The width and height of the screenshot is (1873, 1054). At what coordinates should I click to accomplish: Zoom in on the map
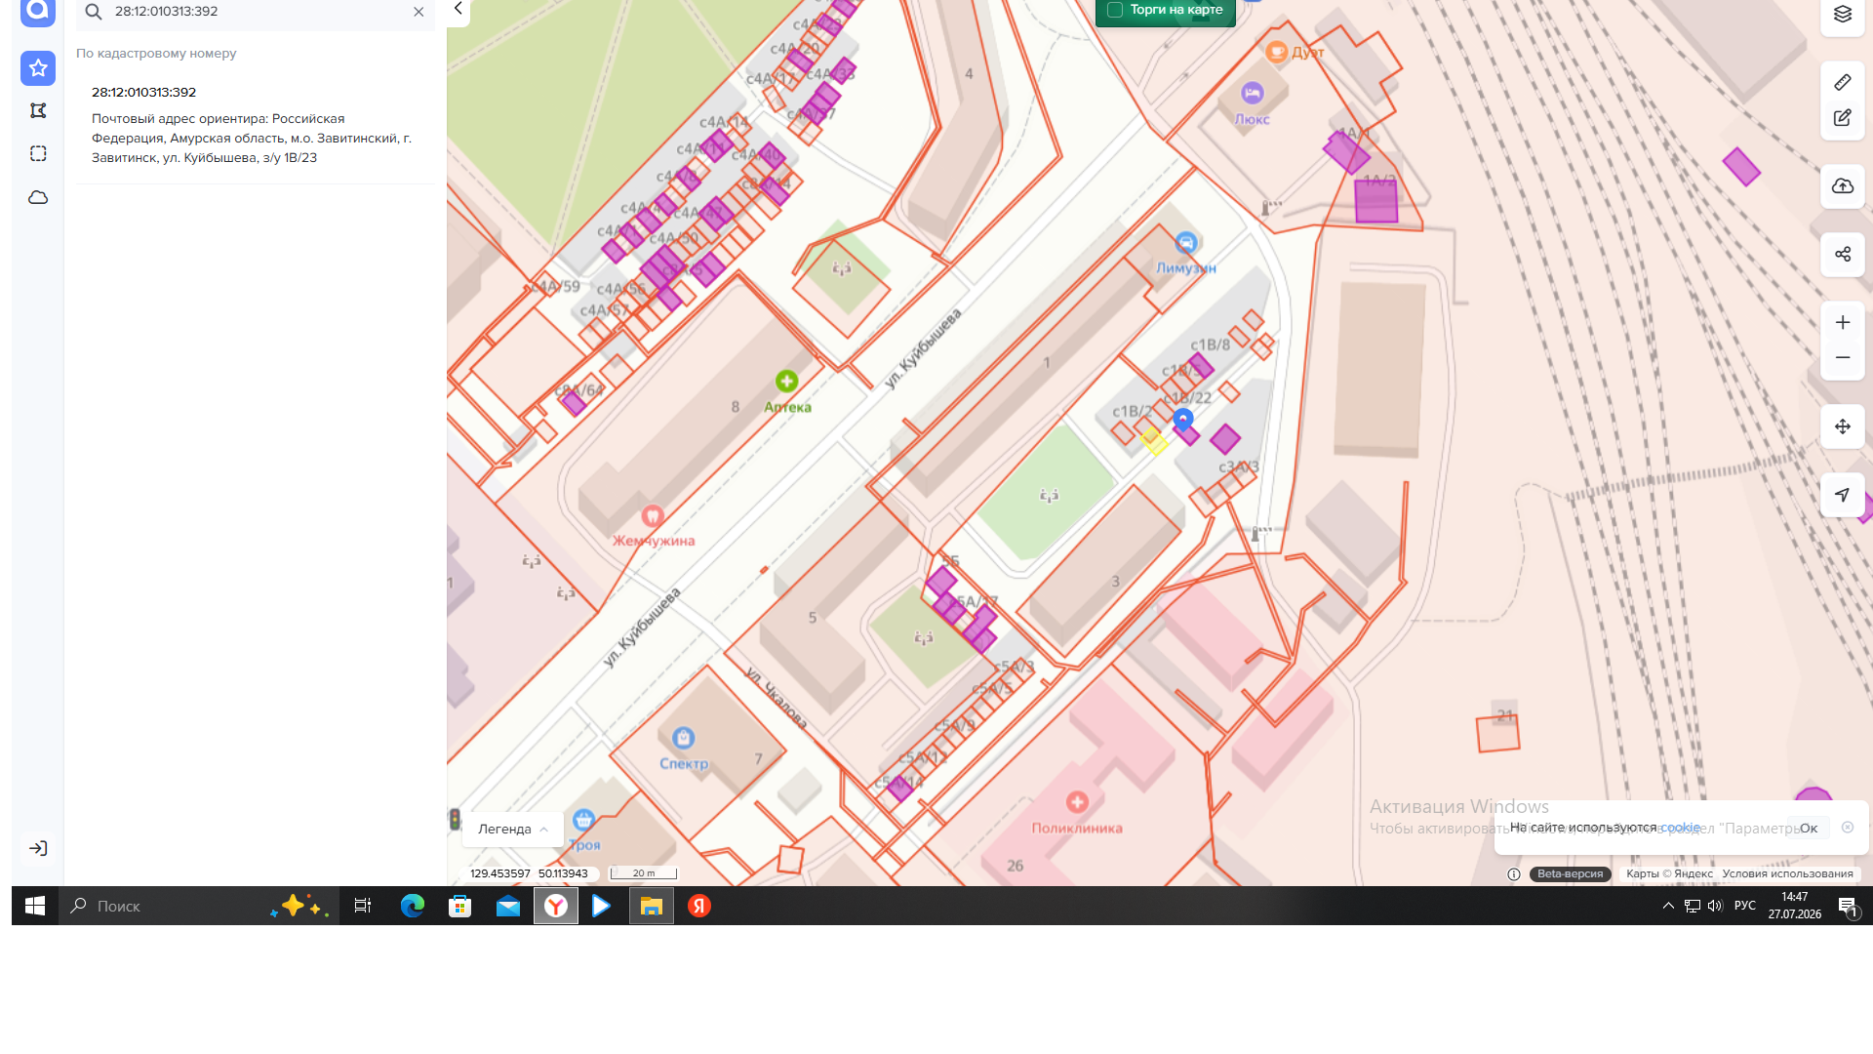[1842, 322]
